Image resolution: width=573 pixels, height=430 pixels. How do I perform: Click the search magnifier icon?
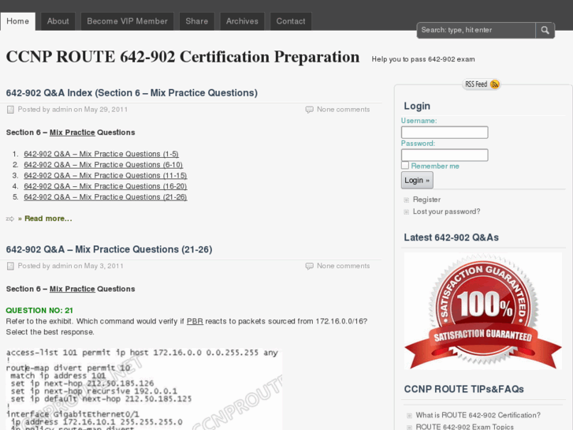tap(545, 30)
